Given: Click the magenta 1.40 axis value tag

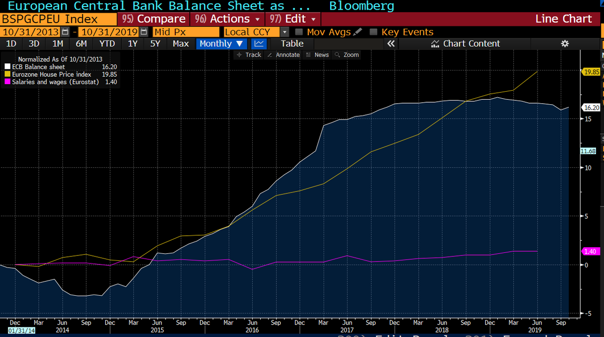Looking at the screenshot, I should pyautogui.click(x=590, y=251).
